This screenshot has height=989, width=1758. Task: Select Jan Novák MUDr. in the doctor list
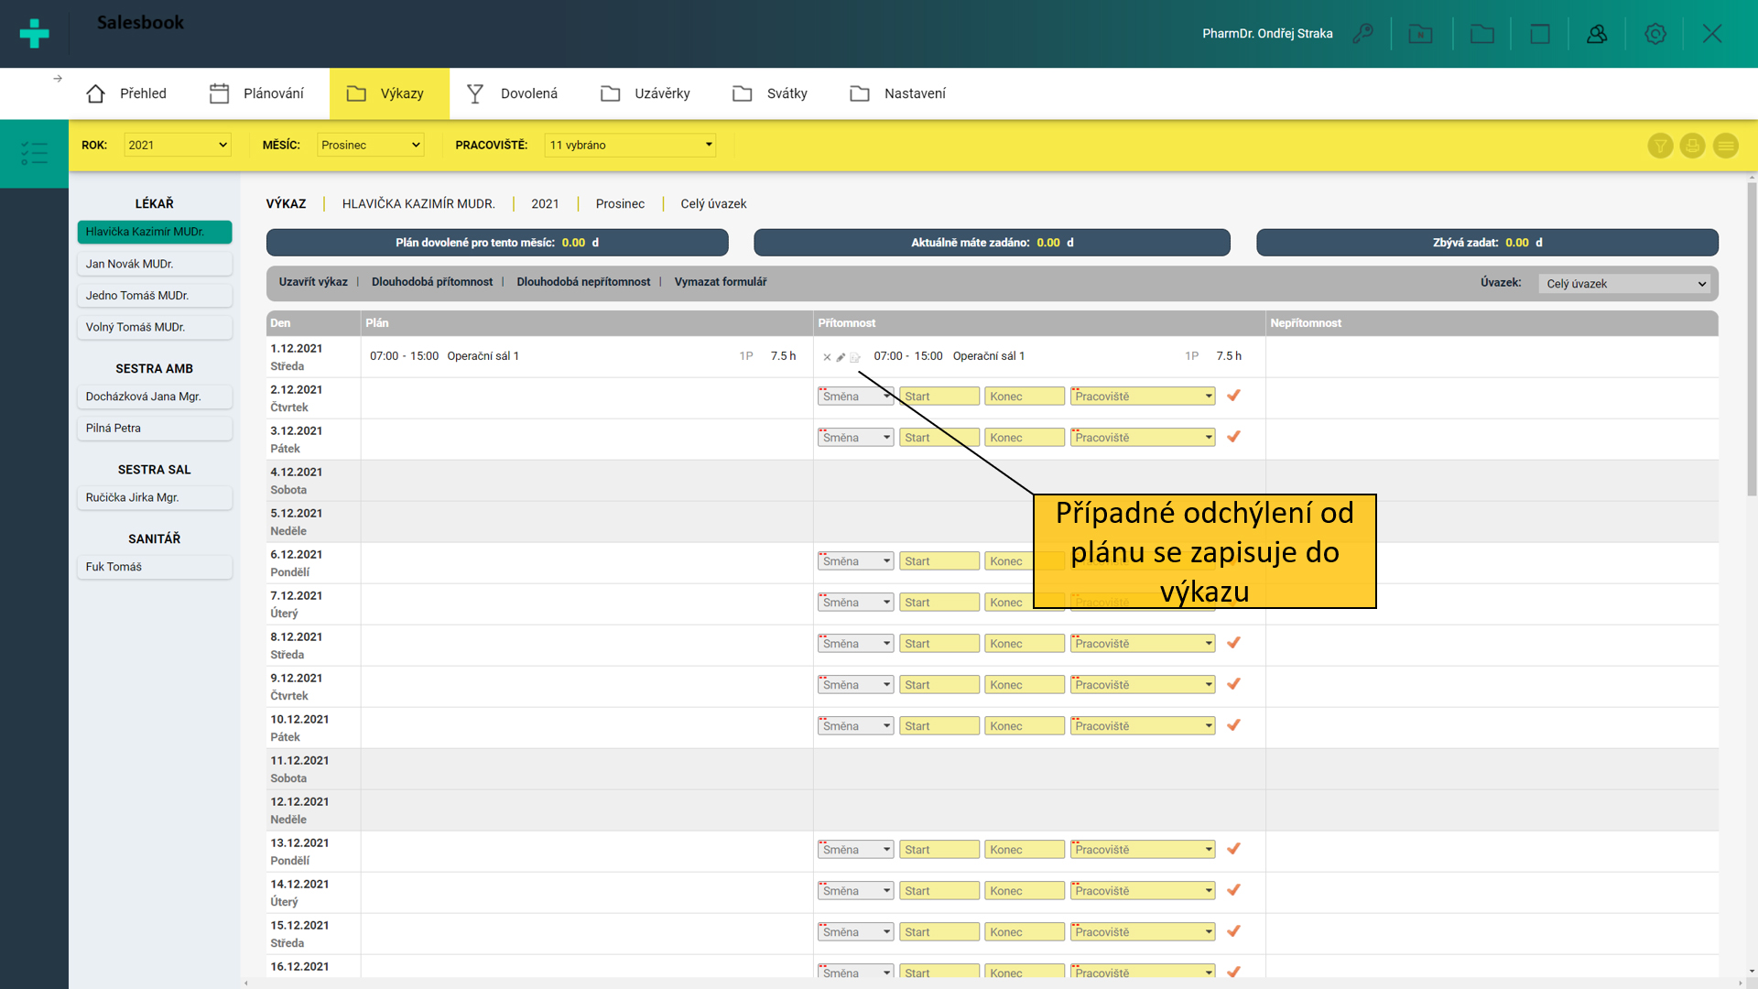coord(154,264)
